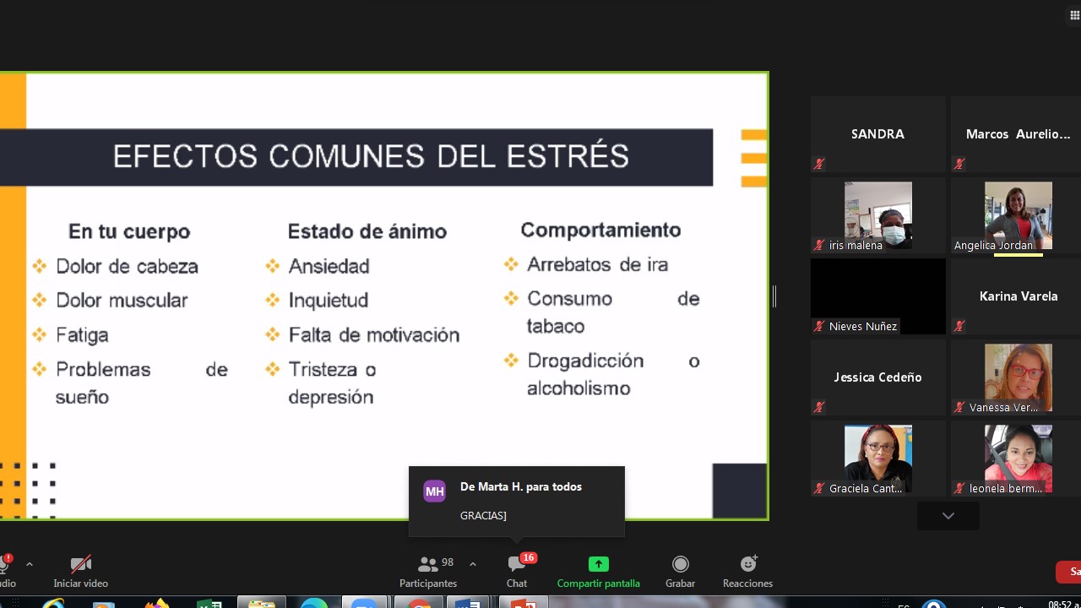
Task: Open chat notification from Marta H.
Action: pos(517,501)
